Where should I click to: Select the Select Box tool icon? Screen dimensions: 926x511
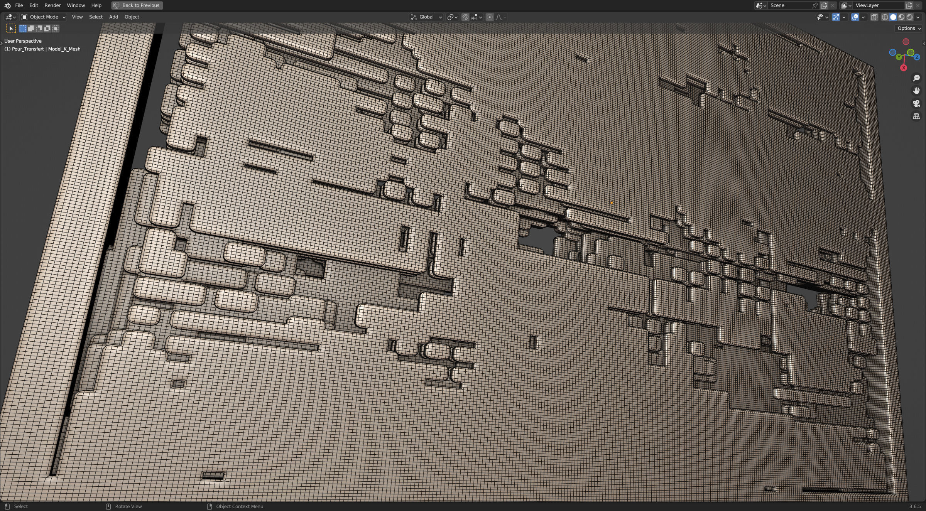coord(11,29)
